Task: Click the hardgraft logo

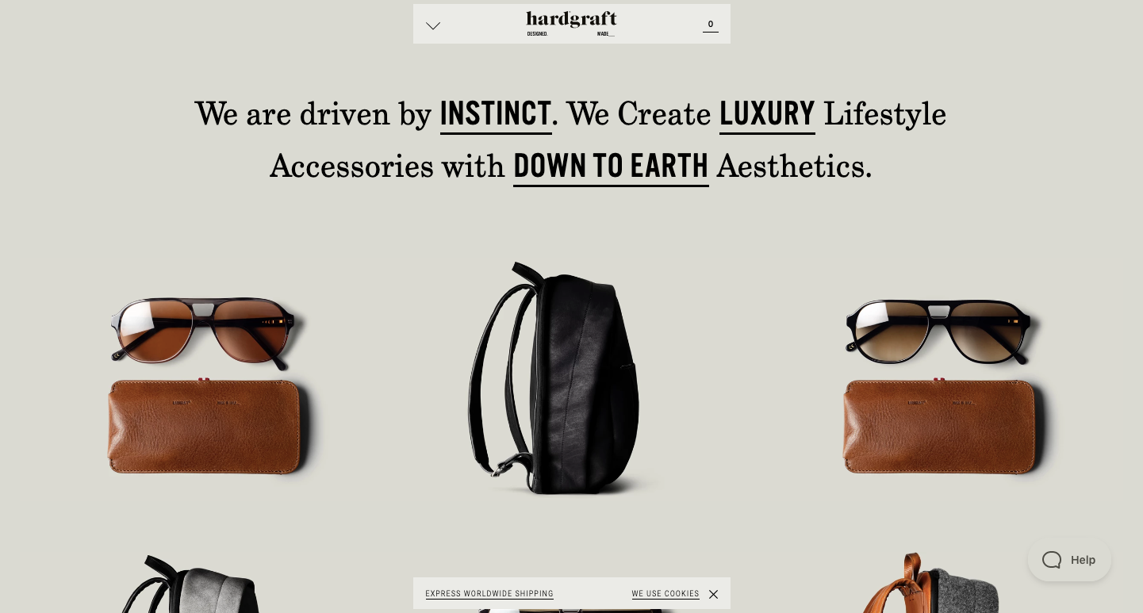Action: pos(571,20)
